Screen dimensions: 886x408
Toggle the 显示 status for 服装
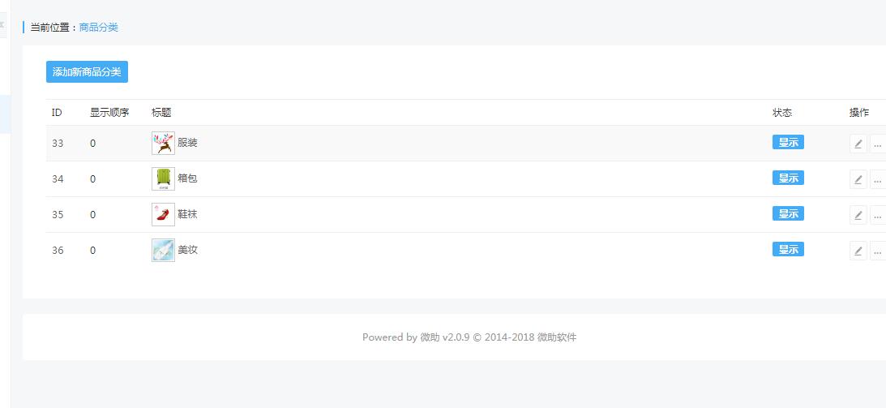788,143
